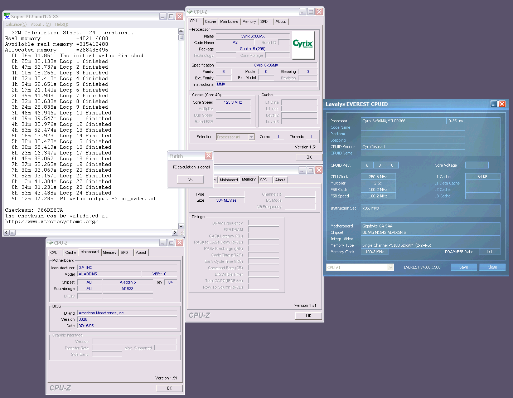
Task: Click Save button in EVEREST CPUID
Action: [x=464, y=267]
